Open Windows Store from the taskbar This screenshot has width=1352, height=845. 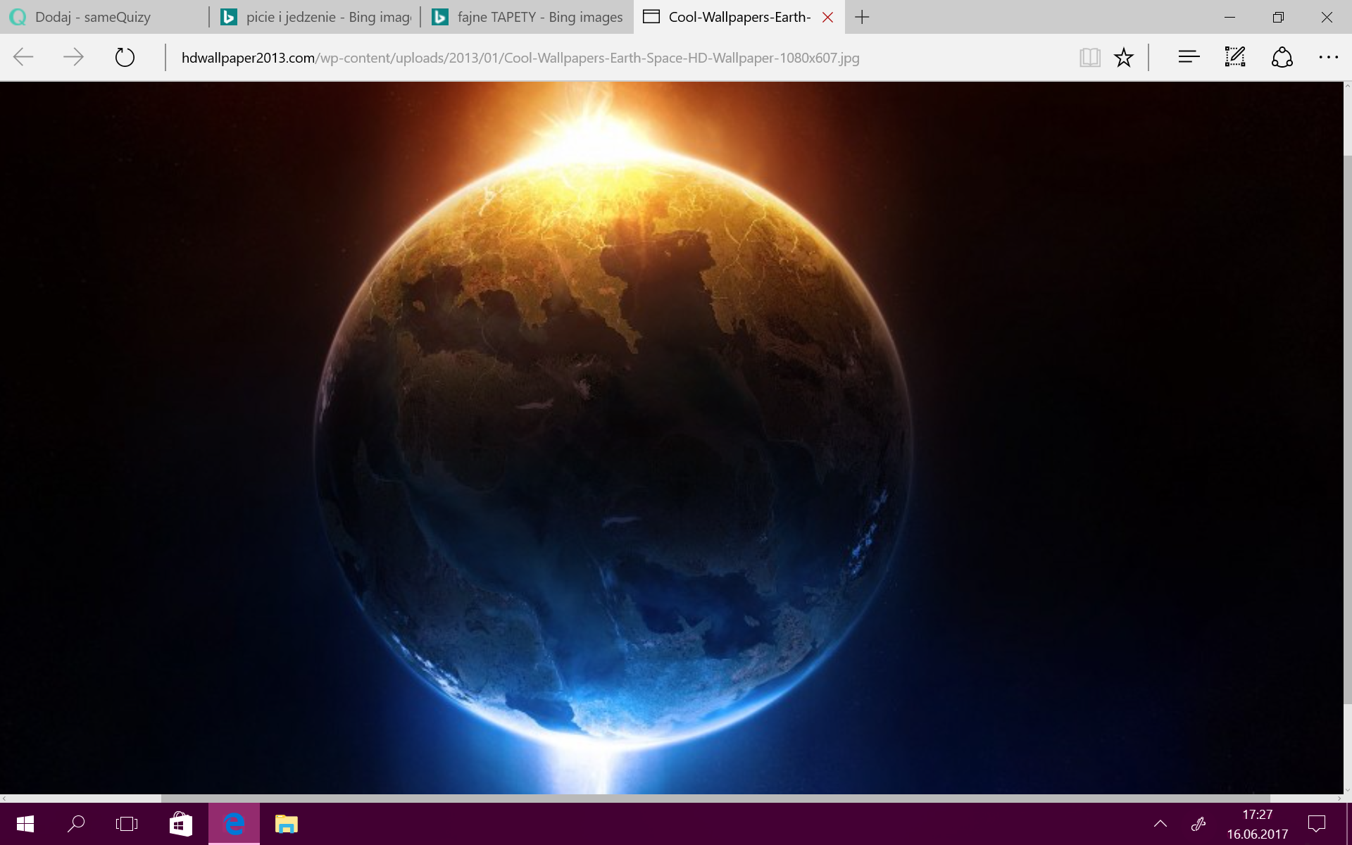(181, 824)
